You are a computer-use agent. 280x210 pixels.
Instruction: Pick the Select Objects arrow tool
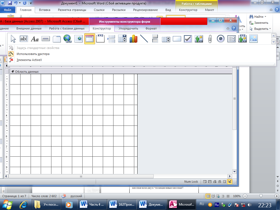pos(13,39)
